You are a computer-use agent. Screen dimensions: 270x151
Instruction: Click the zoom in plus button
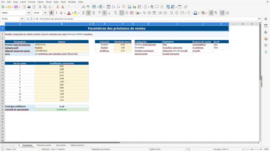(x=261, y=149)
